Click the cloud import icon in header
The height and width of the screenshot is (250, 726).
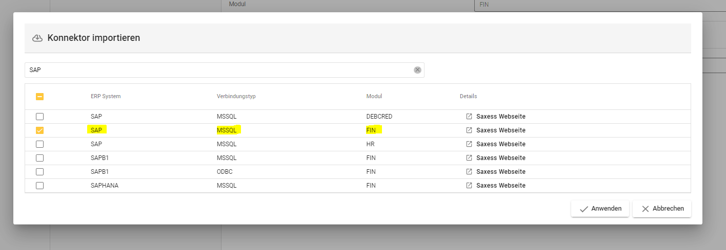[37, 38]
